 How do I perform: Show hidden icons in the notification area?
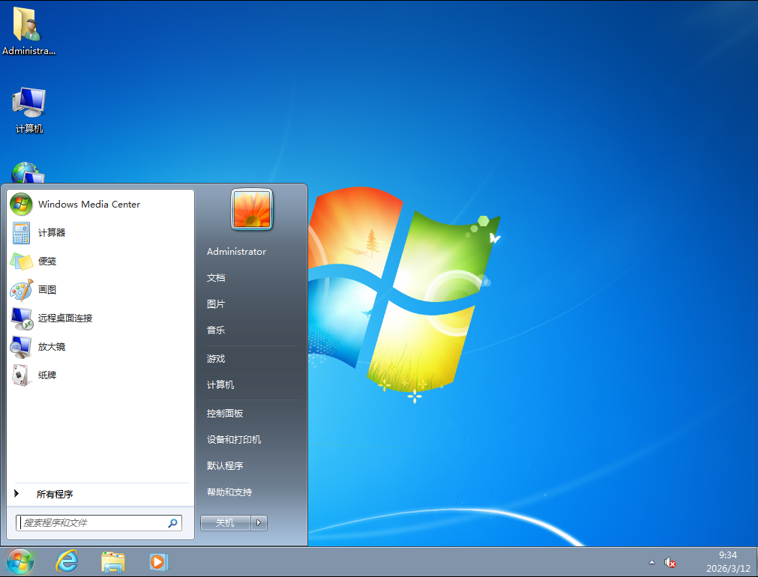[x=652, y=561]
